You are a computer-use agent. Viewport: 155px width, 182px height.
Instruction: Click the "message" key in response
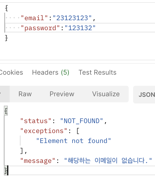[38, 161]
